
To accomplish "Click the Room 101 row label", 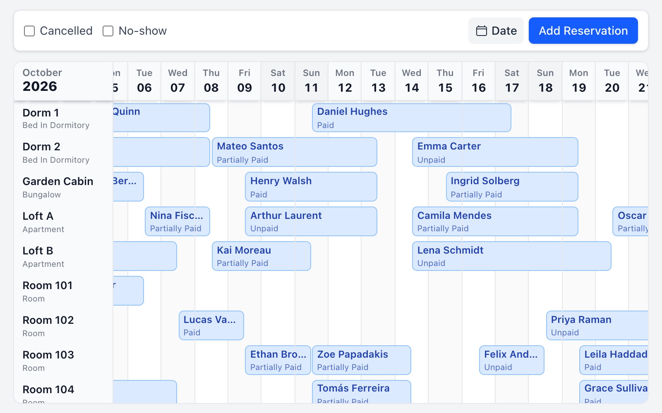I will 63,292.
